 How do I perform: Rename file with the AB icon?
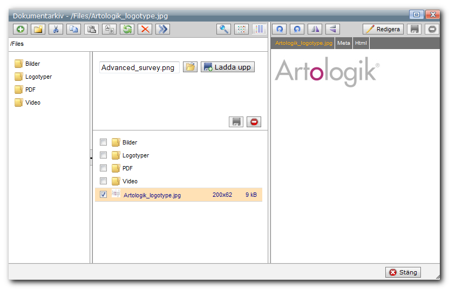(110, 29)
